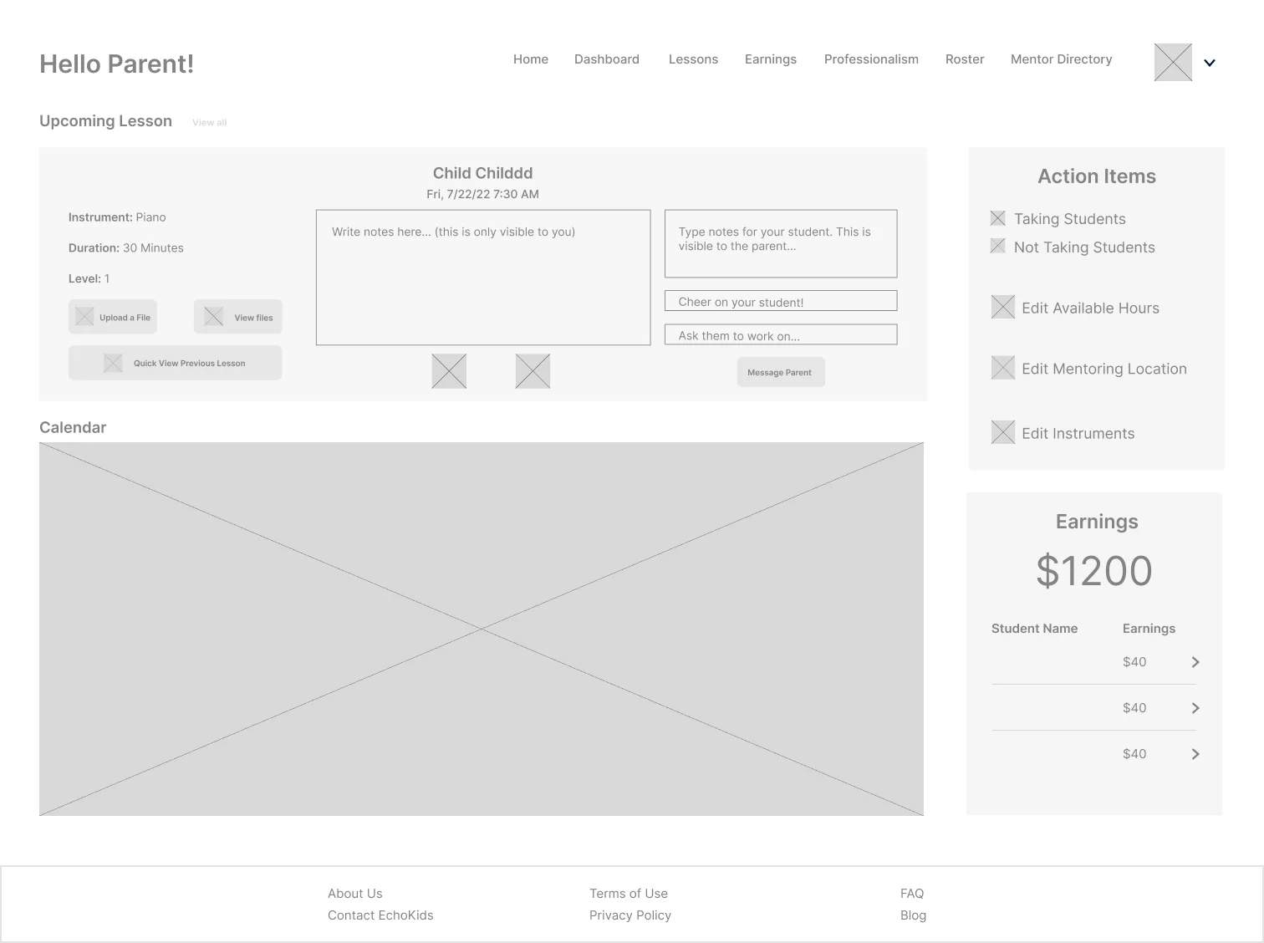Click left placeholder icon below private notes box
The width and height of the screenshot is (1264, 943).
449,371
